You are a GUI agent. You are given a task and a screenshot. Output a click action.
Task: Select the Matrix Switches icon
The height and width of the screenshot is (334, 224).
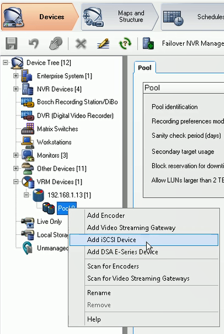(x=27, y=129)
